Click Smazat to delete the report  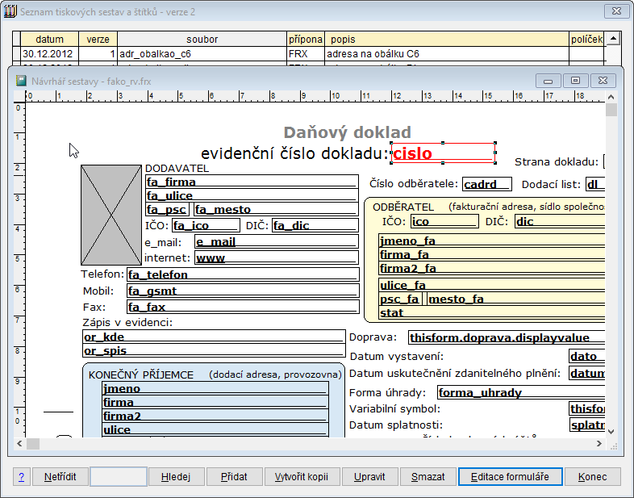pyautogui.click(x=428, y=477)
